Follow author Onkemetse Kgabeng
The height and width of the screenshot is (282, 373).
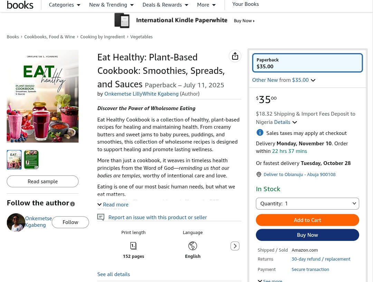point(70,222)
